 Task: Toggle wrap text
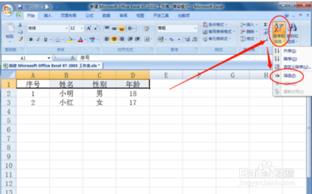[x=147, y=28]
